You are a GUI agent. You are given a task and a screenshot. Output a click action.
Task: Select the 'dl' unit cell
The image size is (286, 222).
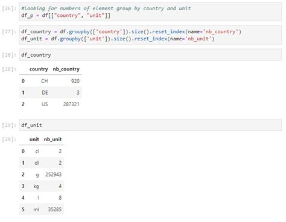[x=37, y=163]
